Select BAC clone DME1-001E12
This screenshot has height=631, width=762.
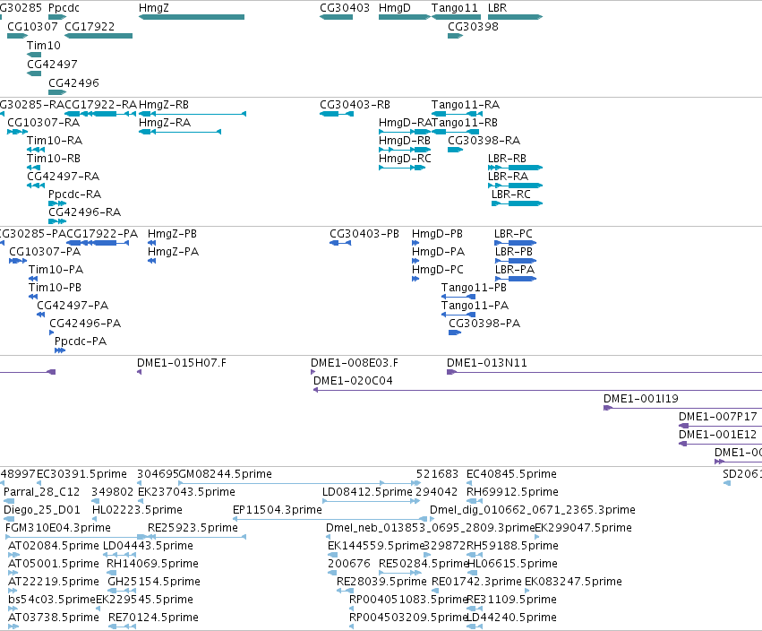click(720, 444)
